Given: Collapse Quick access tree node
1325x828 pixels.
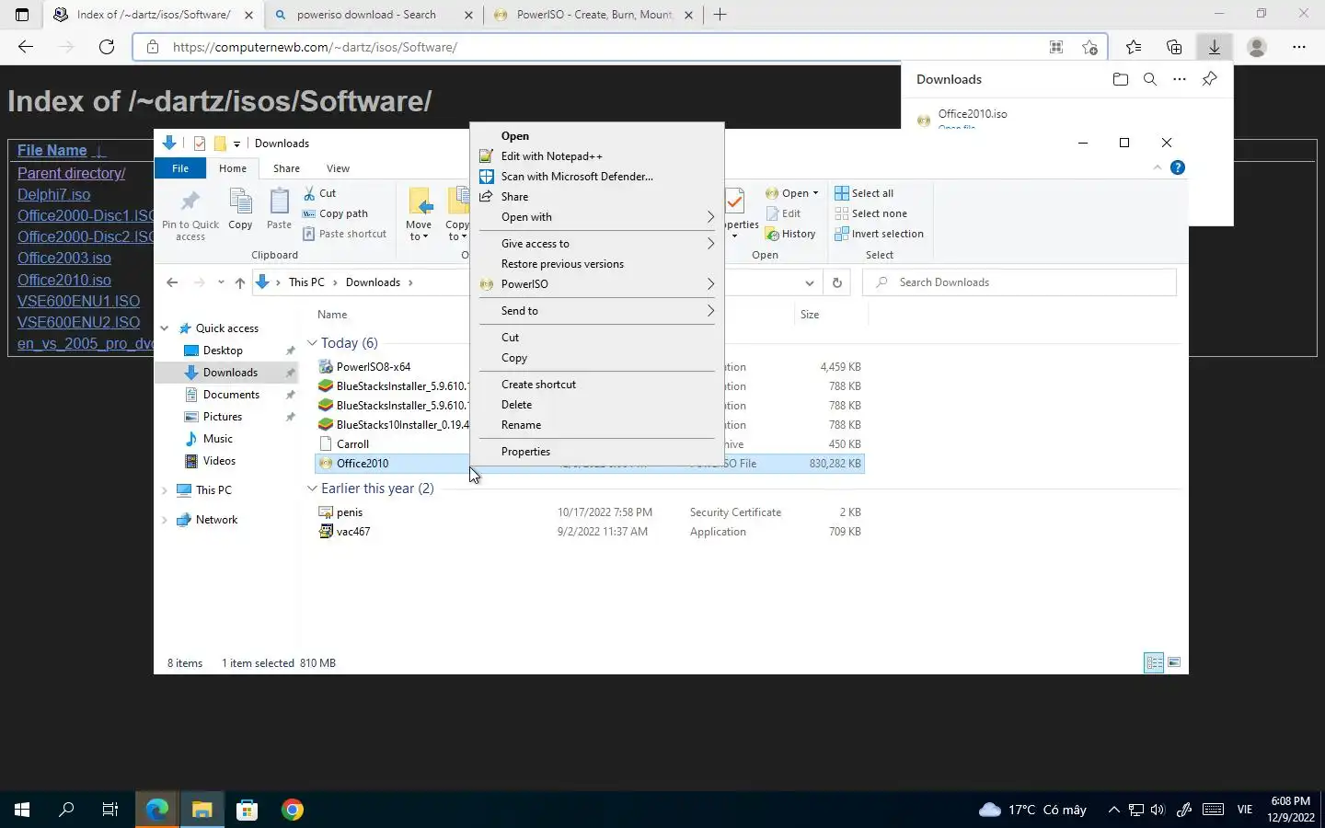Looking at the screenshot, I should pyautogui.click(x=165, y=328).
